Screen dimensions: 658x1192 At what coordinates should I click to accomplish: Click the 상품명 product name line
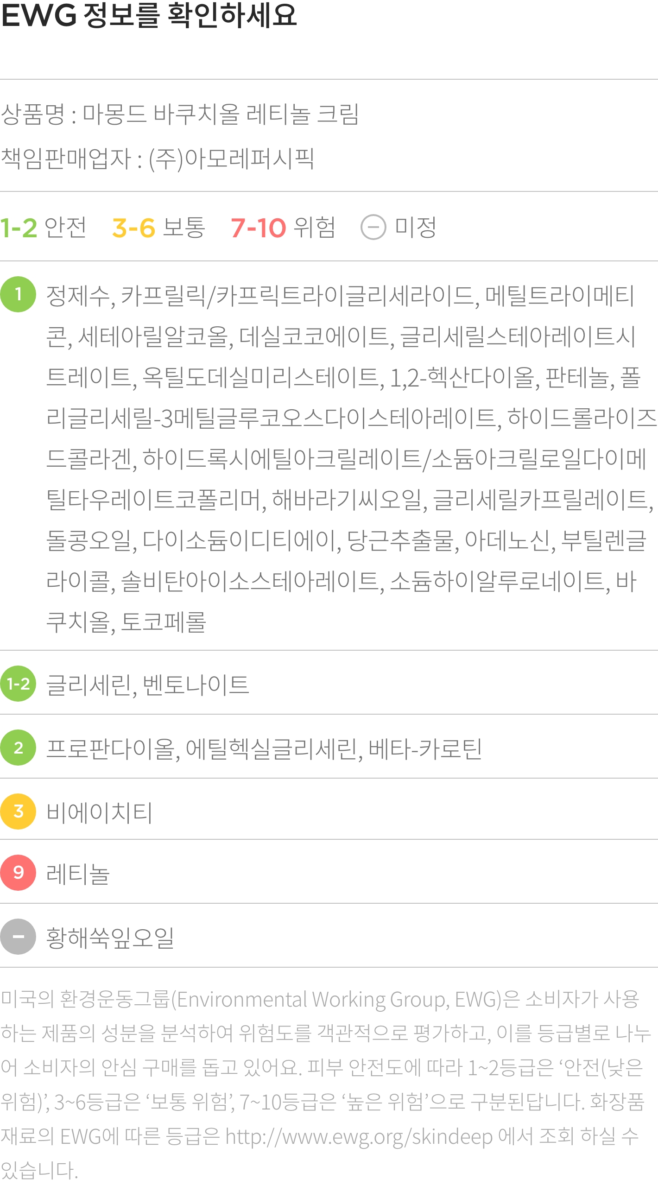point(180,114)
